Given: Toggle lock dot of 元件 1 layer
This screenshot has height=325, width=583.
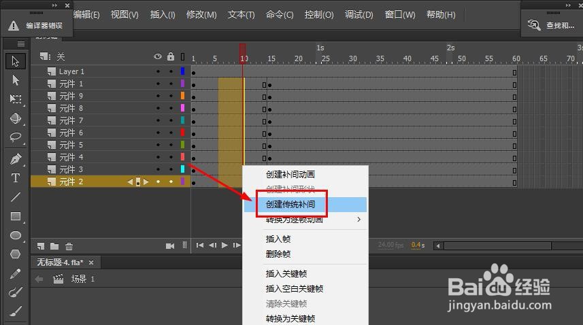Looking at the screenshot, I should pos(171,84).
